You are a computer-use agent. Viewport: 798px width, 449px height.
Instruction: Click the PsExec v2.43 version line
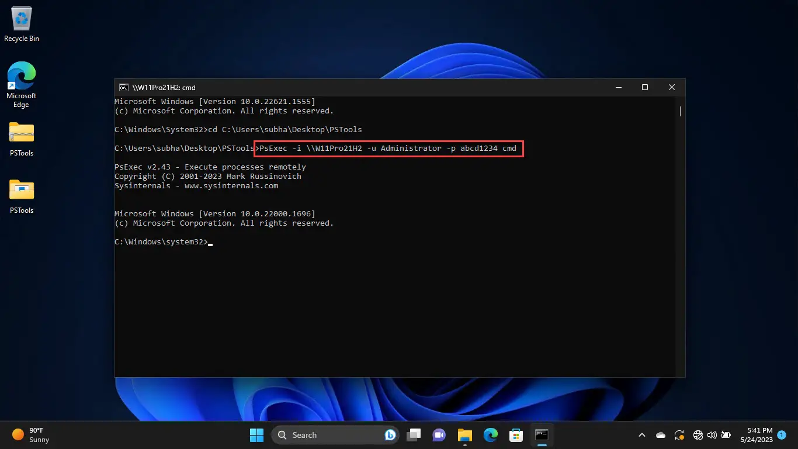coord(210,167)
